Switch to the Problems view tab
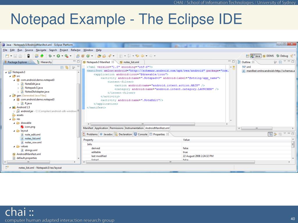This screenshot has width=298, height=223. tap(90, 134)
